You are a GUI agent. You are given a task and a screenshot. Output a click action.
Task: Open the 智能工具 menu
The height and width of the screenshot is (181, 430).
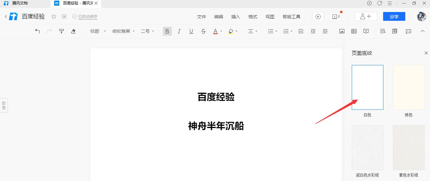point(292,17)
